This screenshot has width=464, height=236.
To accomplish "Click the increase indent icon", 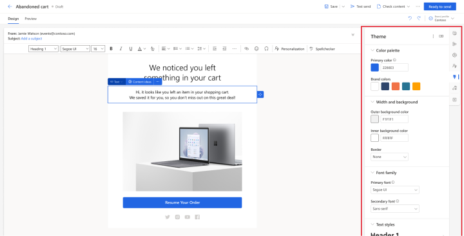I will tap(225, 49).
